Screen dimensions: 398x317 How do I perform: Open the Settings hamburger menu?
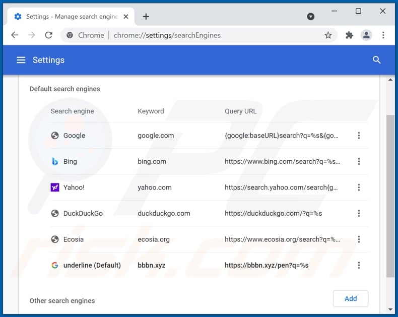(21, 60)
